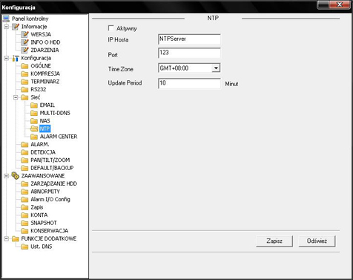
Task: Open the Time Zone dropdown
Action: [216, 68]
